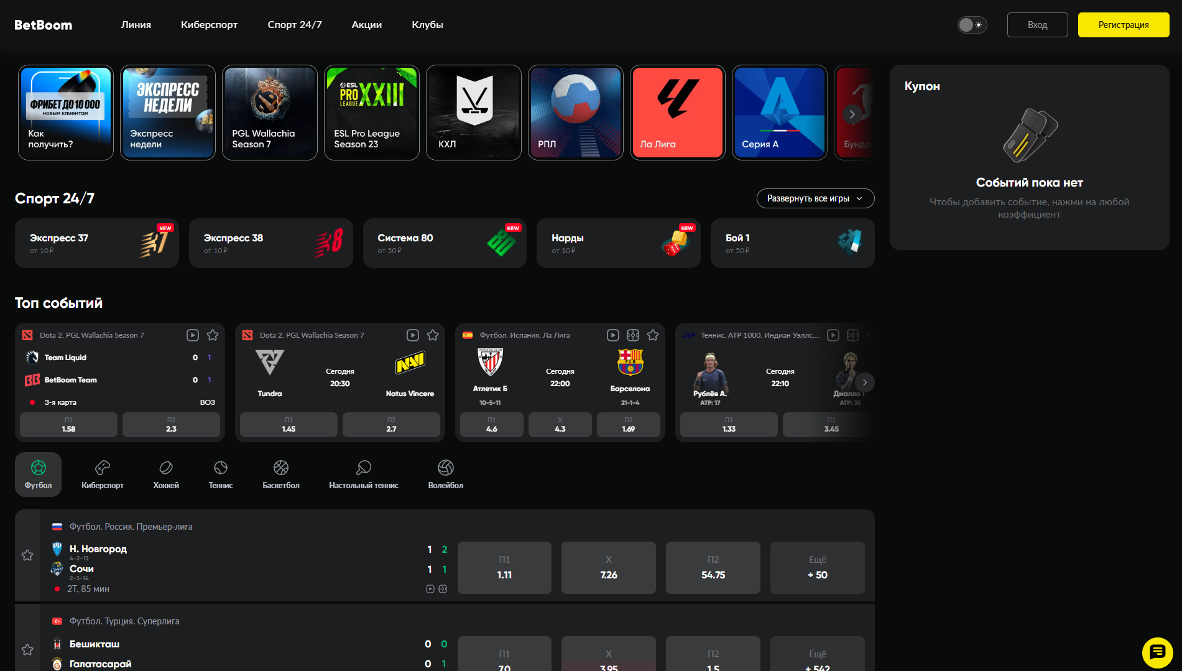1182x671 pixels.
Task: Play stream for Атлетик Б vs Барселона
Action: coord(613,335)
